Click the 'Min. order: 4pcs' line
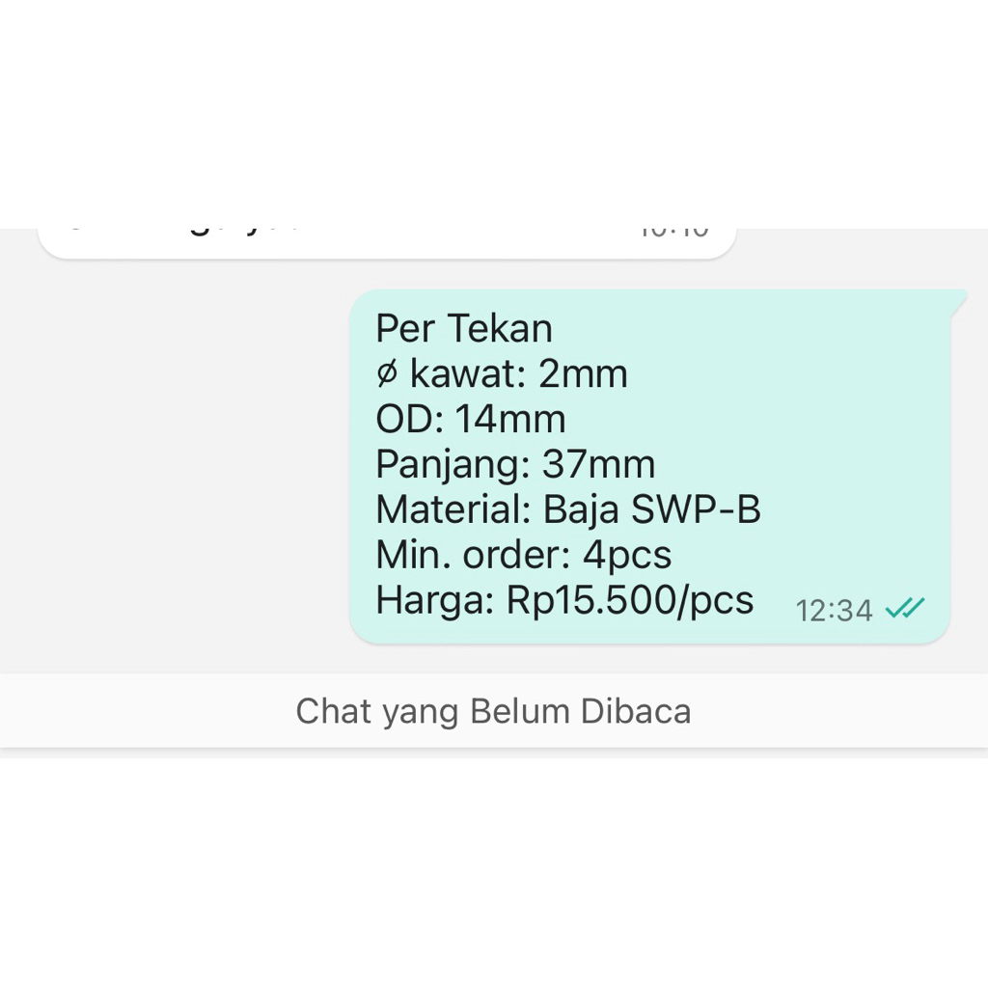The image size is (988, 988). coord(523,554)
